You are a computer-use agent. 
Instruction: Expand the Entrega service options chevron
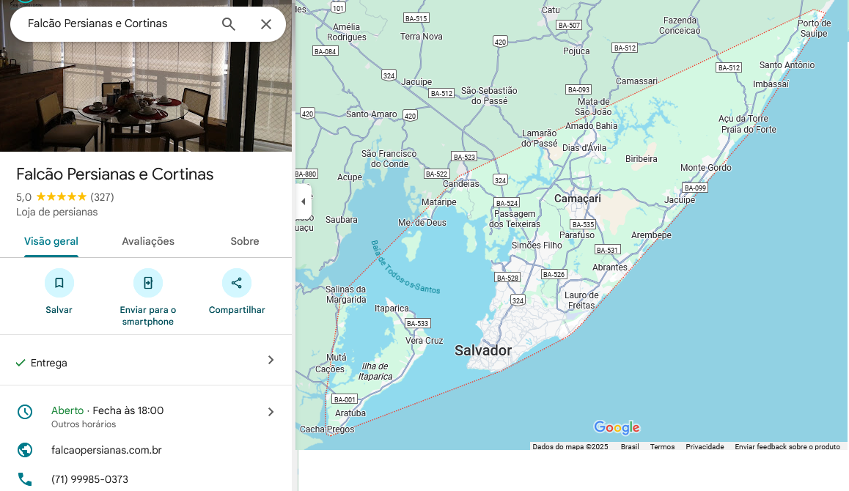(x=271, y=360)
